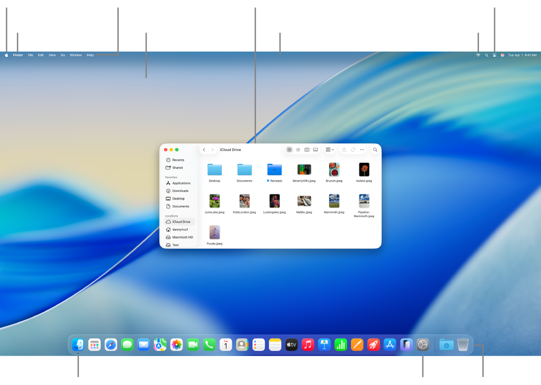Image resolution: width=541 pixels, height=385 pixels.
Task: Start FaceTime from the Dock
Action: point(193,345)
